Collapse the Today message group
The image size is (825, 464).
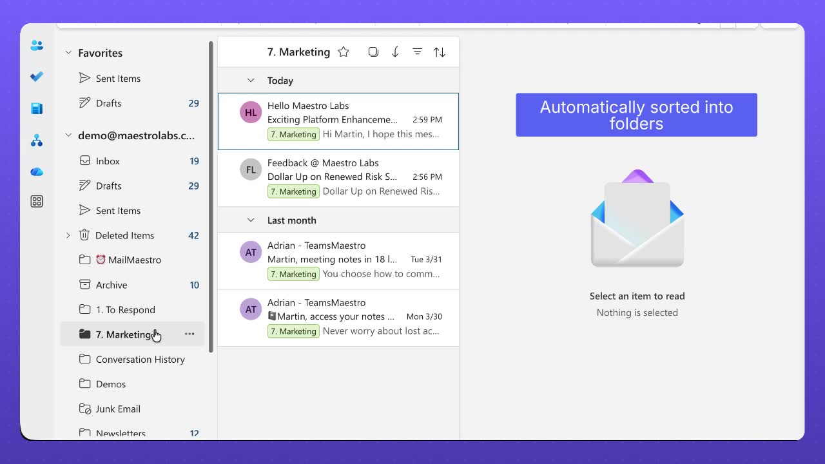(251, 80)
